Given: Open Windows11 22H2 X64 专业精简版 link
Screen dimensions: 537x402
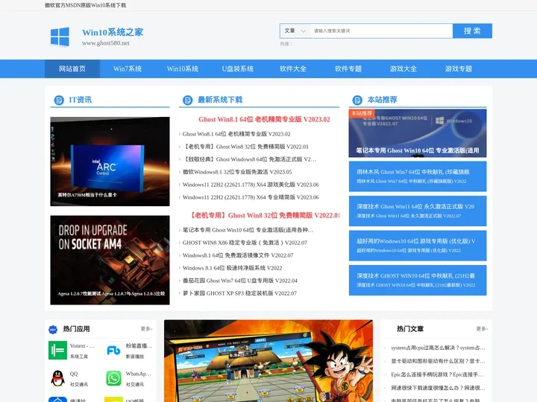Looking at the screenshot, I should 251,197.
